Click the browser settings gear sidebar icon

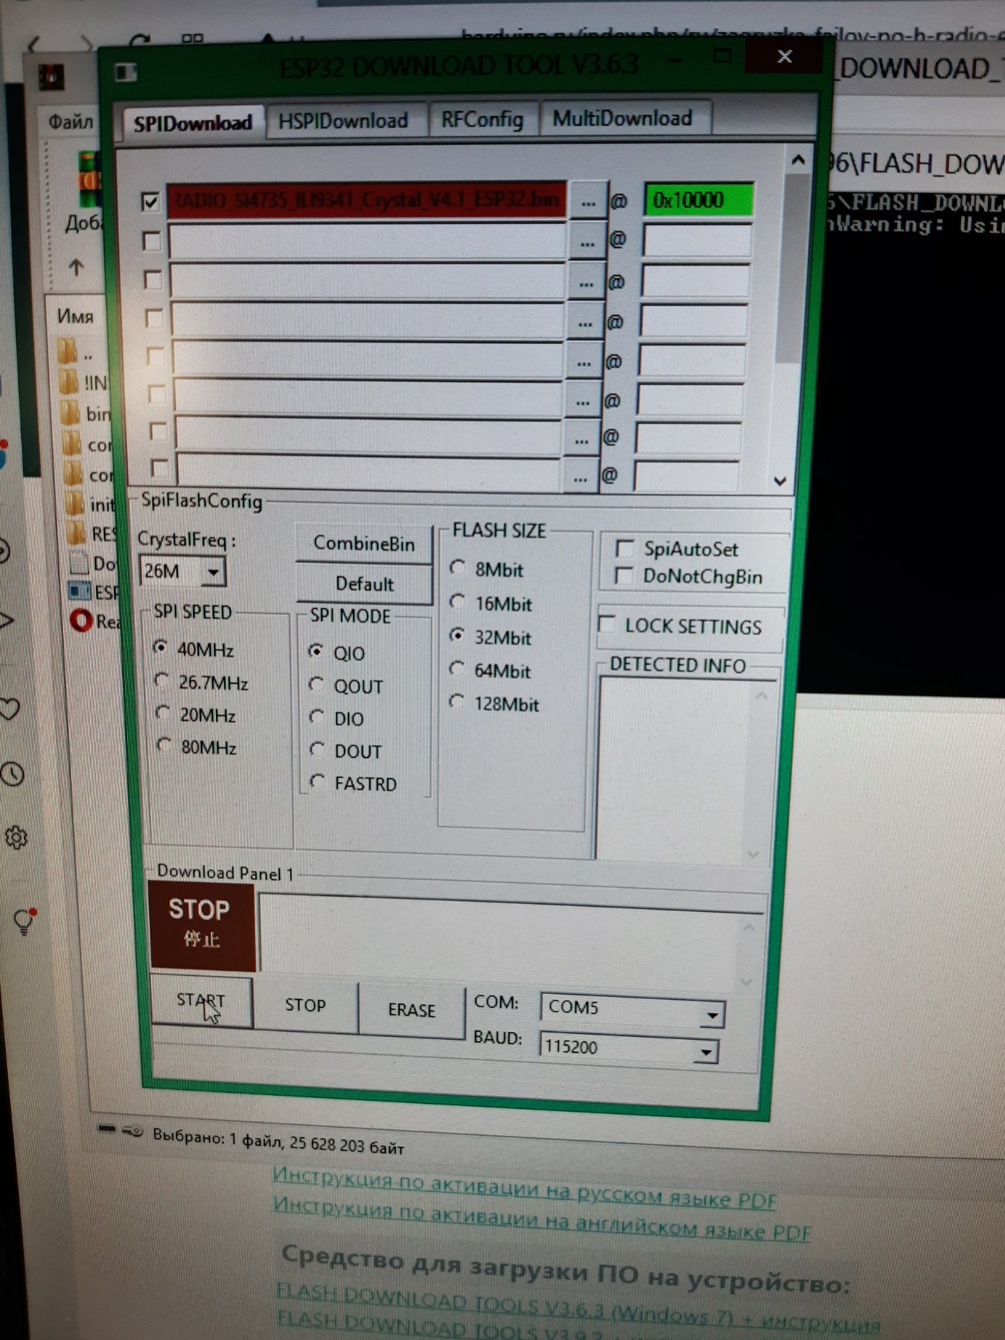point(16,838)
